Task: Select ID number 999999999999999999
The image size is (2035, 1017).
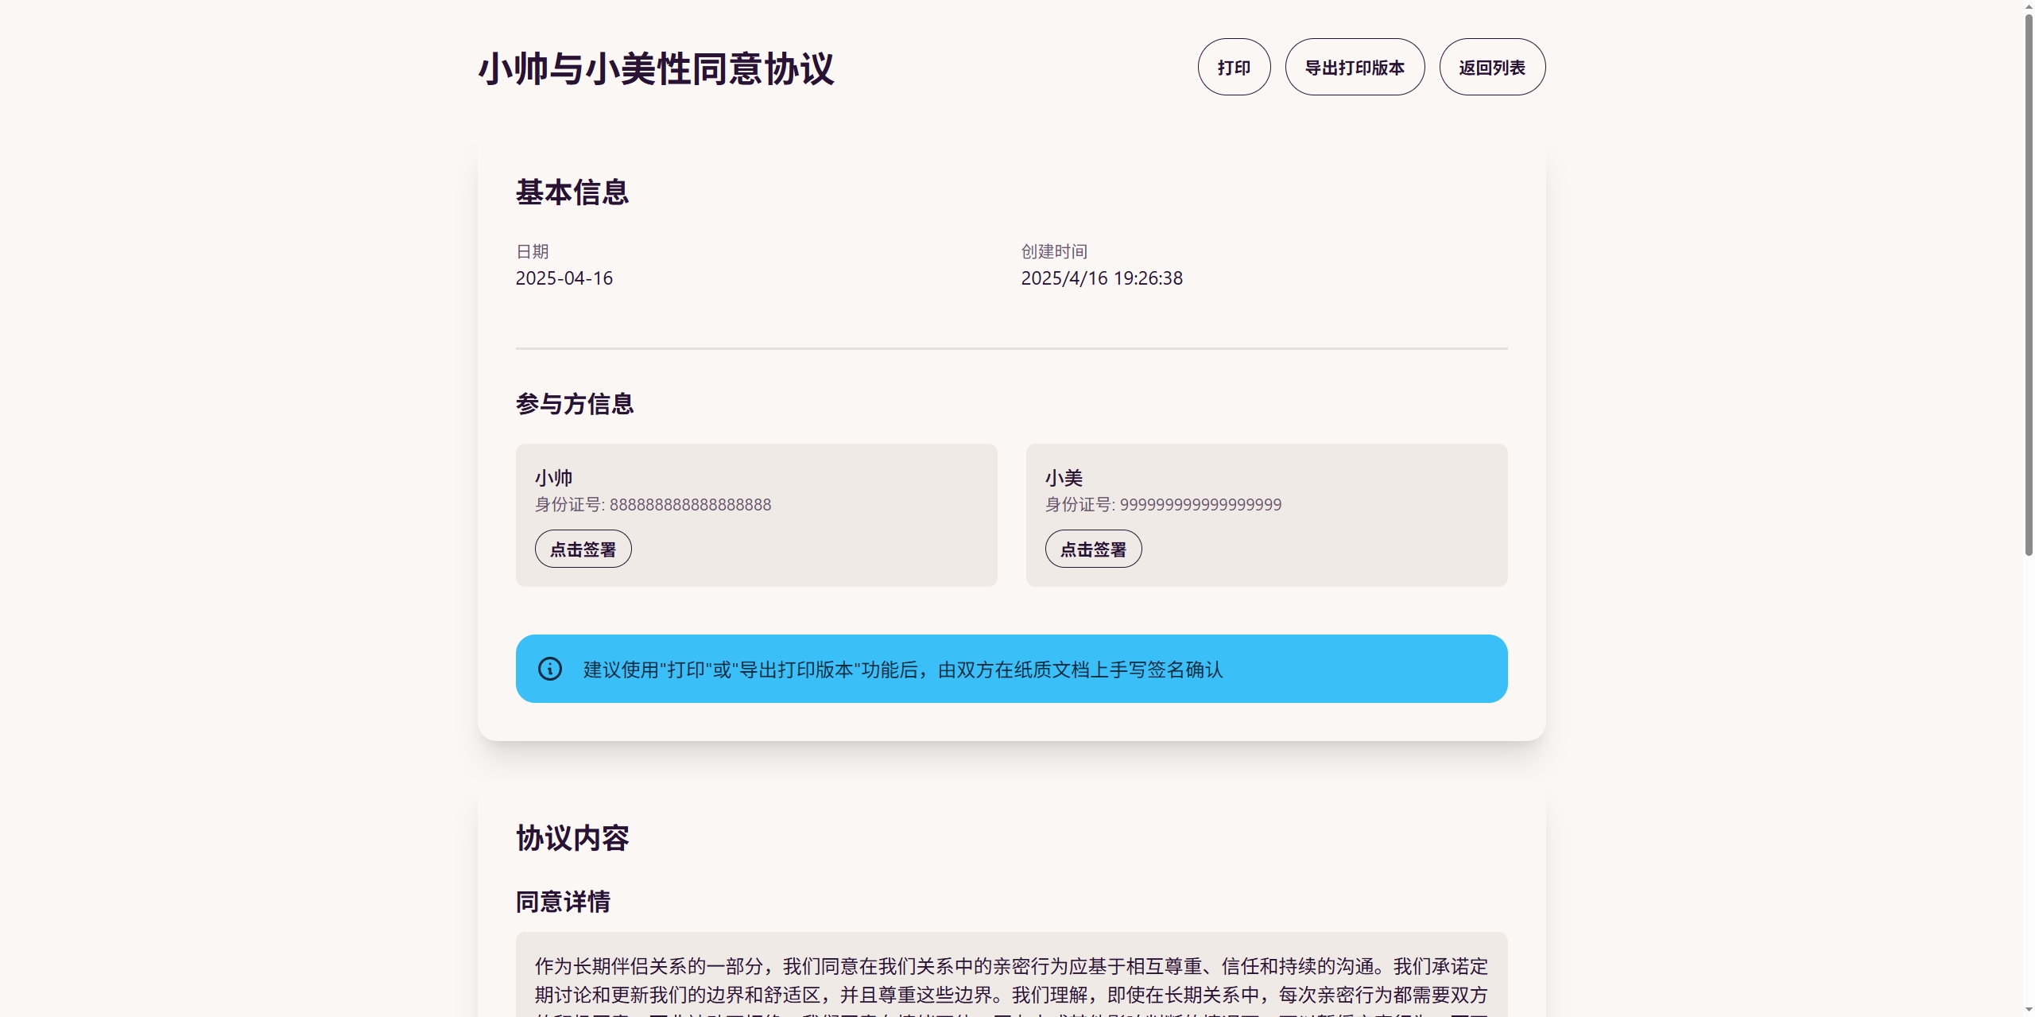Action: click(x=1200, y=505)
